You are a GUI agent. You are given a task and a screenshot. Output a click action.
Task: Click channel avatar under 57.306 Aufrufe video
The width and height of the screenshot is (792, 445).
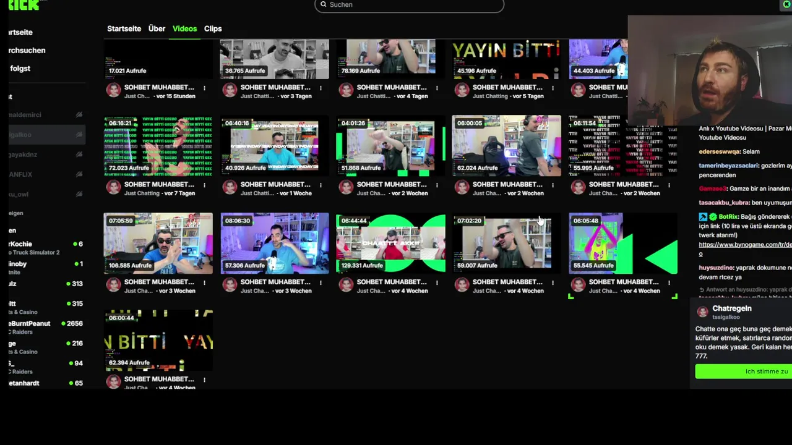click(x=230, y=285)
